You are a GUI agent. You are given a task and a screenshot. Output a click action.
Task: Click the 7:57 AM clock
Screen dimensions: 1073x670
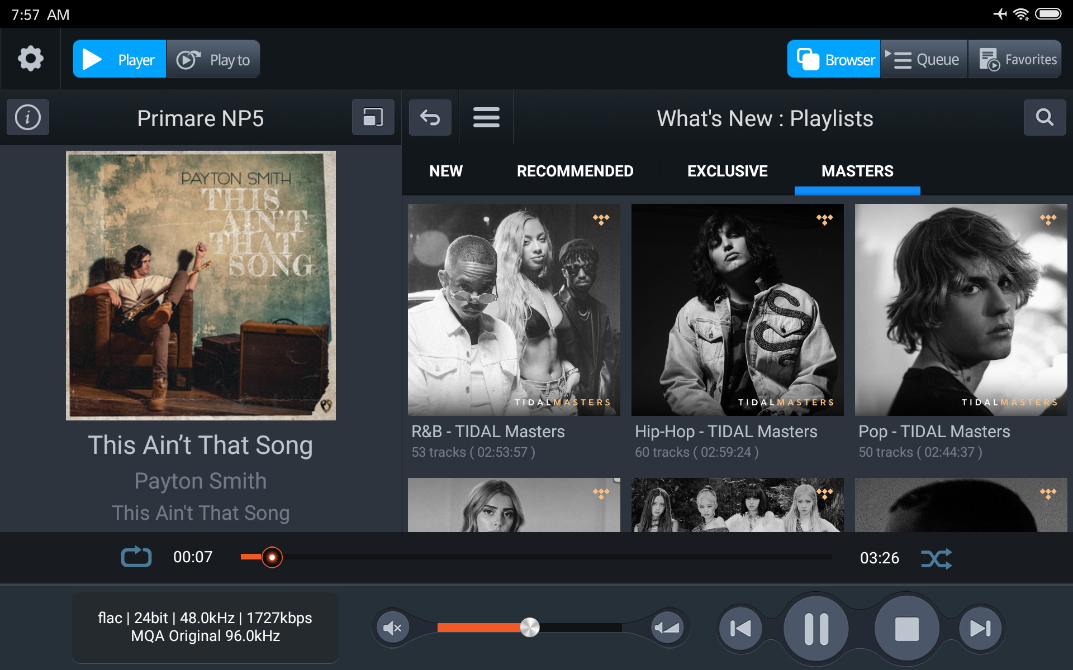tap(40, 15)
